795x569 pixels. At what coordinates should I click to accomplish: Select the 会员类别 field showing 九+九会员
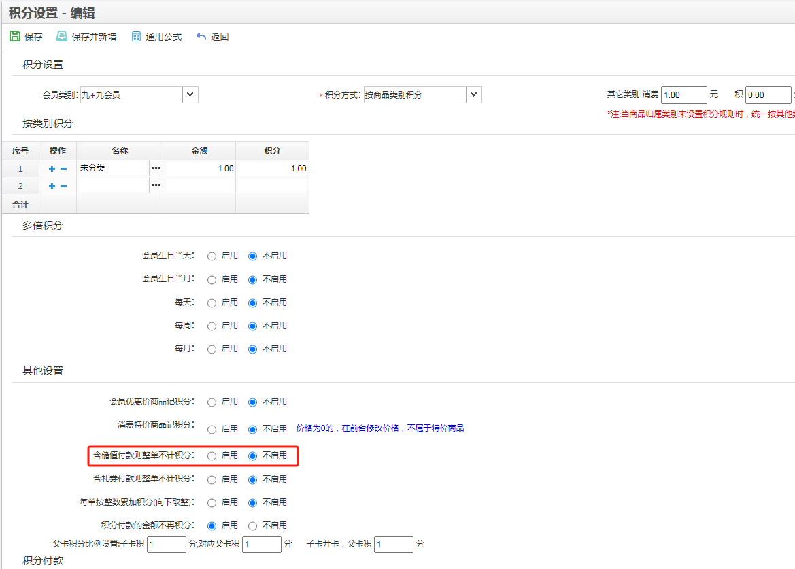[131, 94]
